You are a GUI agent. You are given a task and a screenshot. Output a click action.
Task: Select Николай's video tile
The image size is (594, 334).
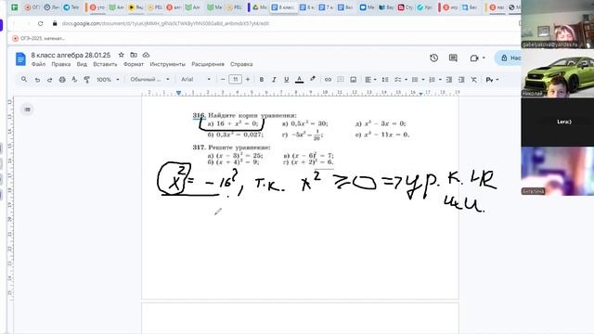pyautogui.click(x=557, y=73)
